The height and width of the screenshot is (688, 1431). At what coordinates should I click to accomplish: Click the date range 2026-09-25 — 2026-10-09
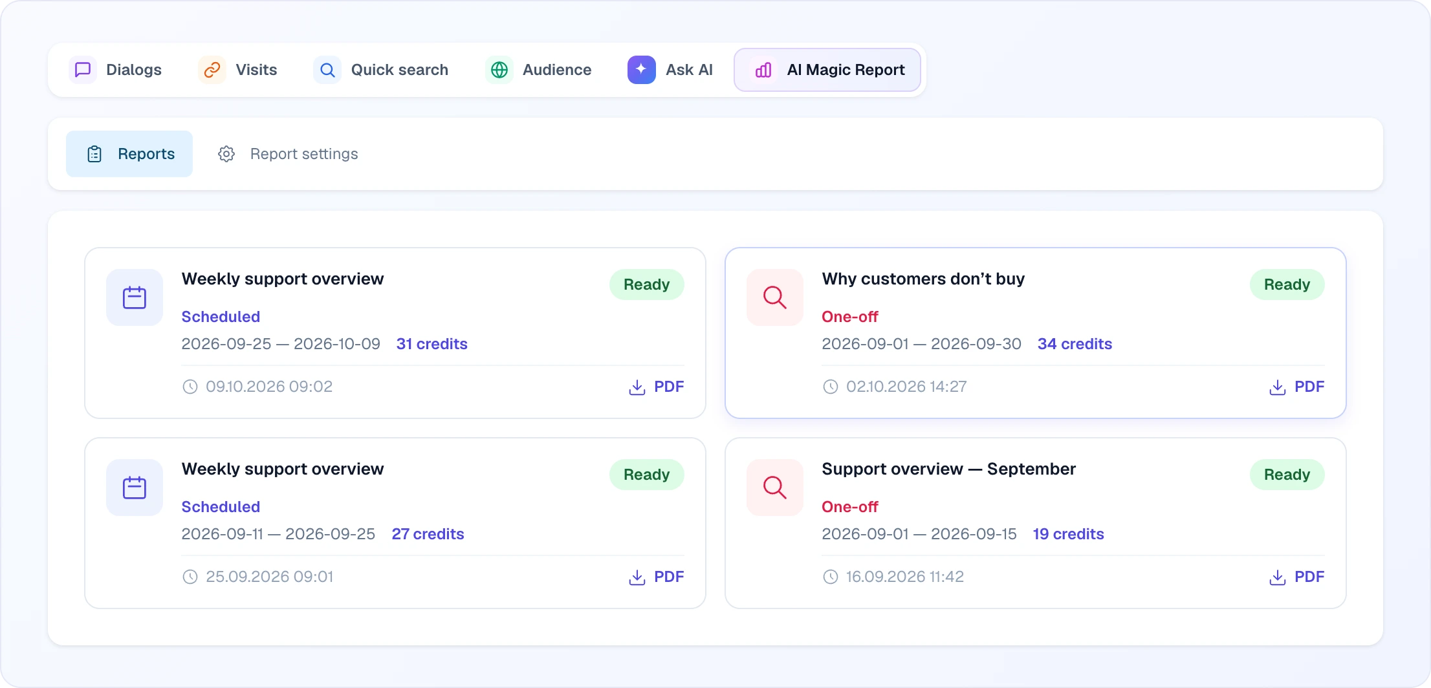pyautogui.click(x=281, y=344)
